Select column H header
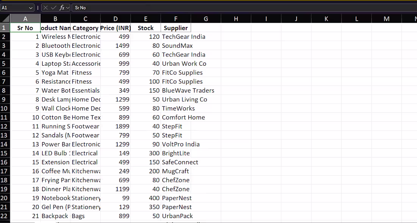This screenshot has width=417, height=223. (236, 19)
